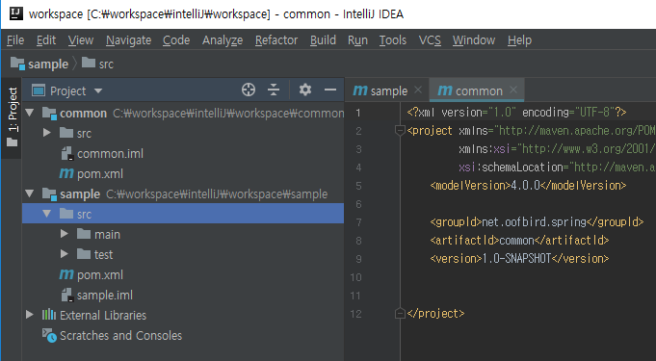Toggle the 1: Project tool window stripe
The width and height of the screenshot is (656, 361).
(13, 117)
